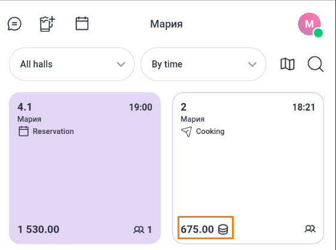Click the 1 530.00 total on card 4.1

(x=38, y=230)
